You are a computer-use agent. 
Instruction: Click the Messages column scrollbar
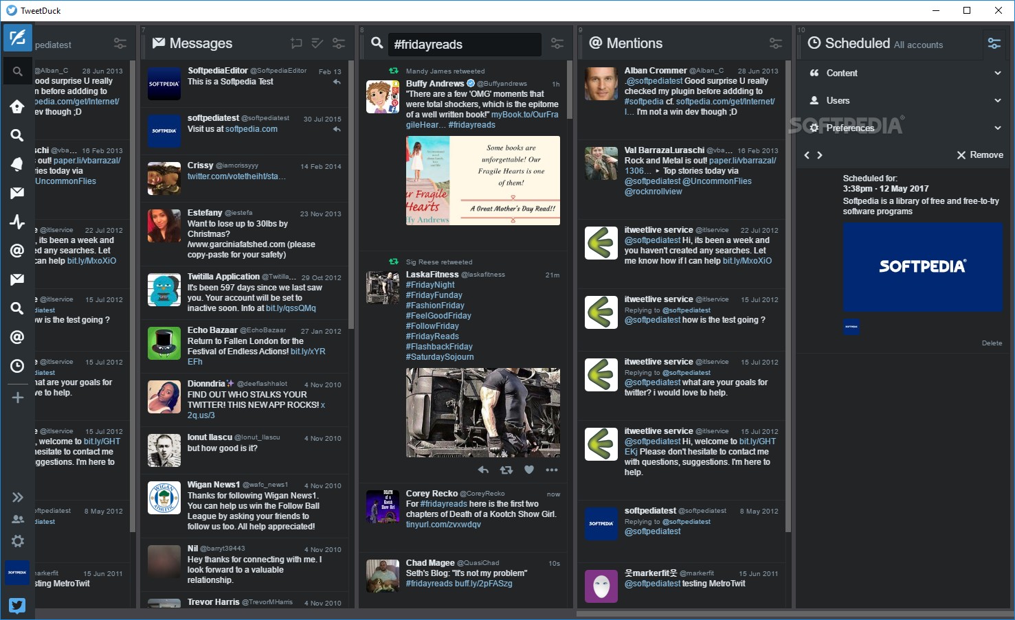tap(351, 194)
